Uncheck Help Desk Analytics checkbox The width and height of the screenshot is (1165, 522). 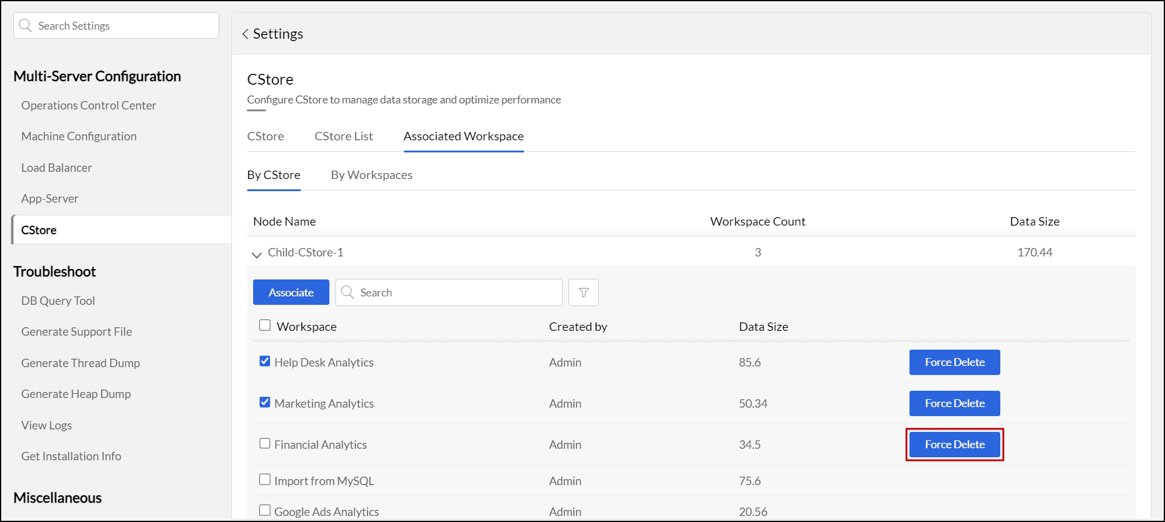(265, 361)
